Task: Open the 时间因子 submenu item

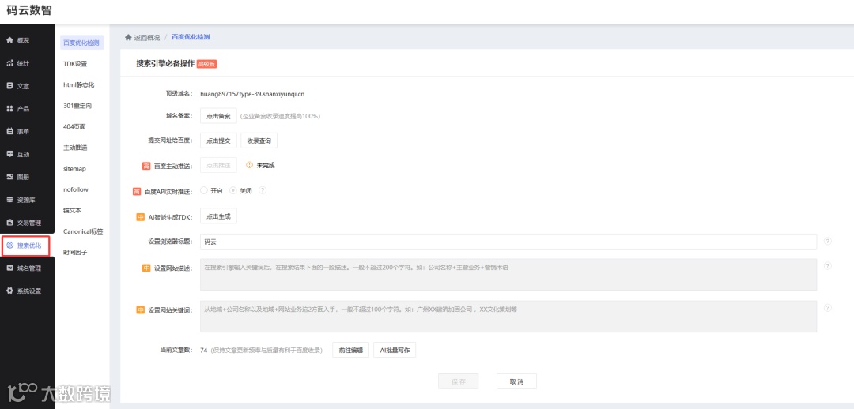Action: pyautogui.click(x=75, y=253)
